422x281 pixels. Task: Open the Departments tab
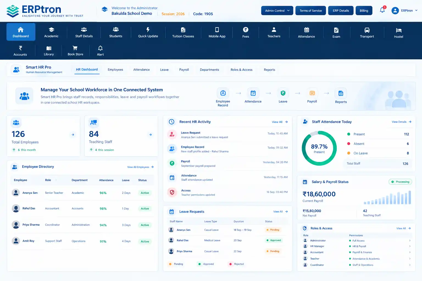coord(209,70)
